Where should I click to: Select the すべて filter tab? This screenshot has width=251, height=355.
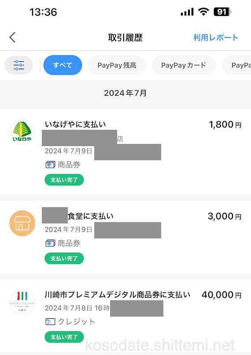click(x=63, y=65)
